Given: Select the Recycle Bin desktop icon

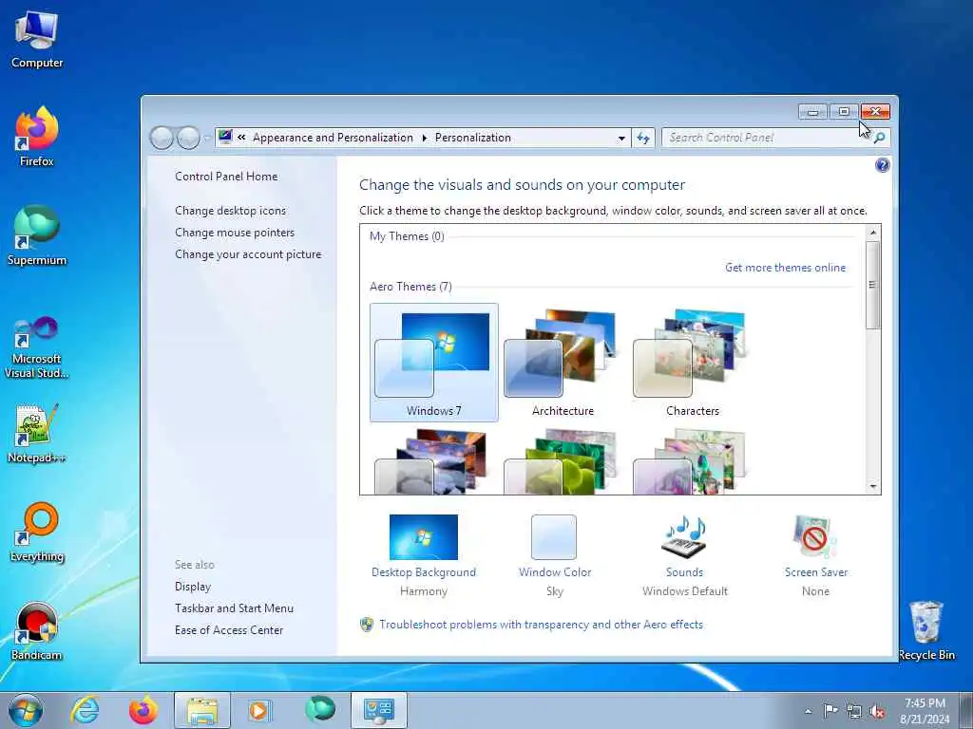Looking at the screenshot, I should 926,631.
